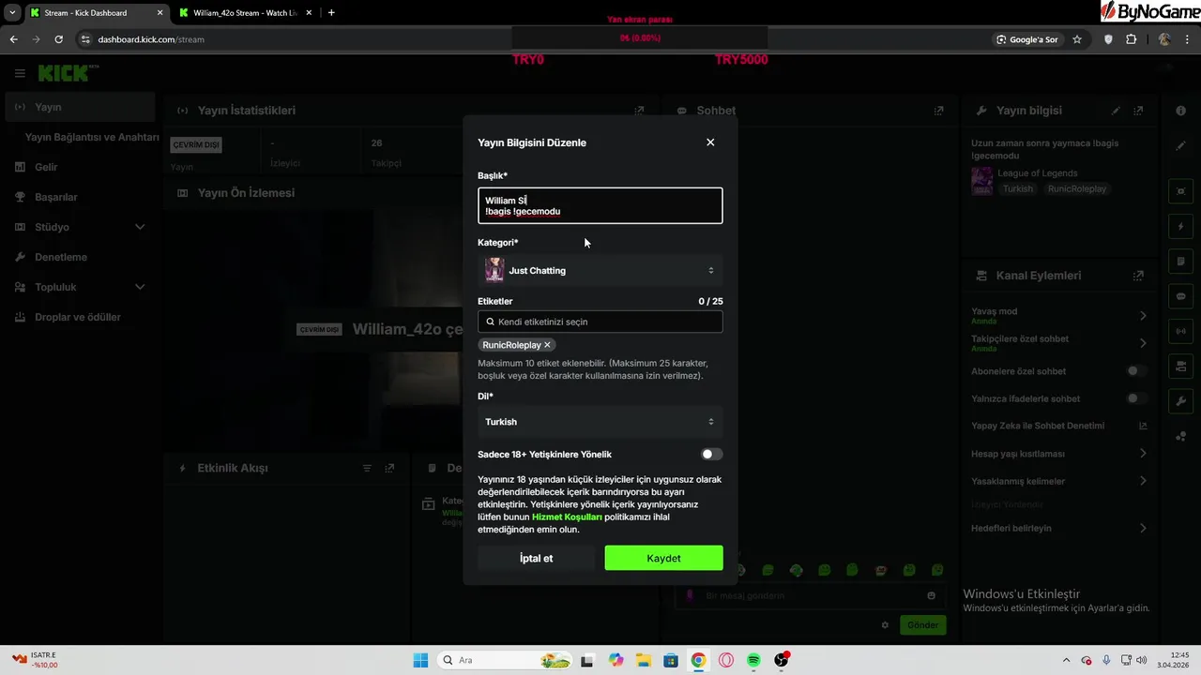
Task: Open Opera browser from the taskbar
Action: click(726, 660)
